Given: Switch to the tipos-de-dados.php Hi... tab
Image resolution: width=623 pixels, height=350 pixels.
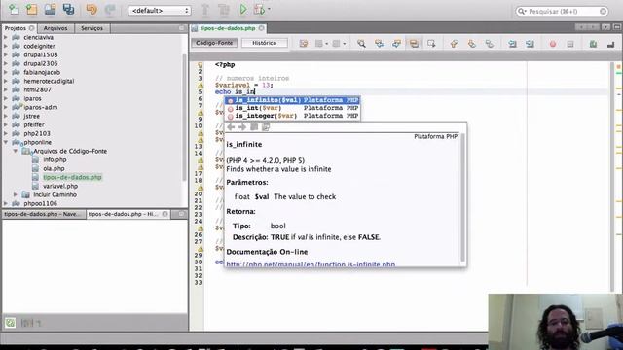Looking at the screenshot, I should pyautogui.click(x=124, y=214).
